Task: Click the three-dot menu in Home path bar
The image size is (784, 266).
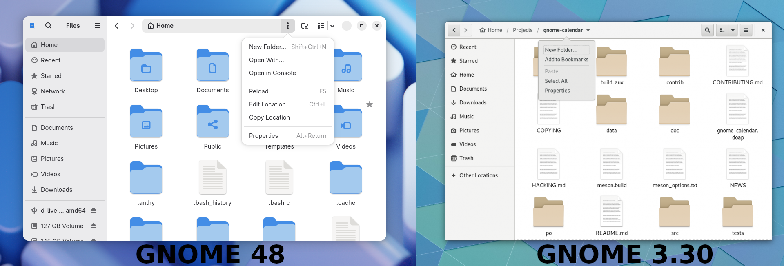Action: click(288, 26)
